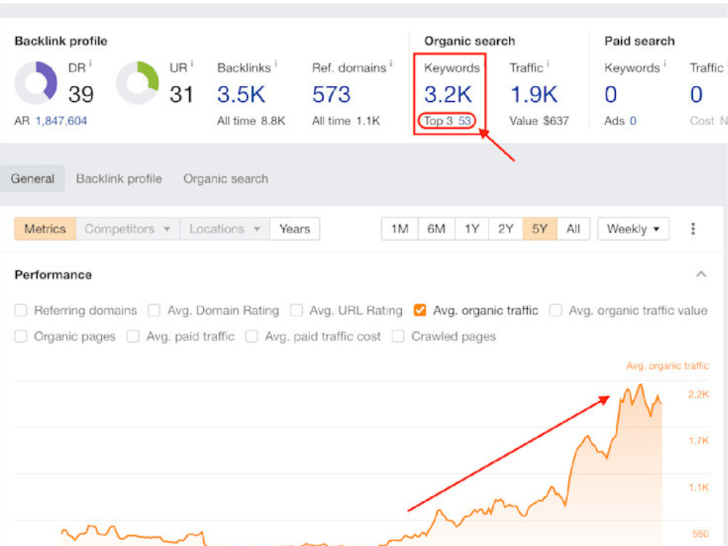This screenshot has width=728, height=546.
Task: Click the Avg. organic traffic axis label
Action: 667,366
